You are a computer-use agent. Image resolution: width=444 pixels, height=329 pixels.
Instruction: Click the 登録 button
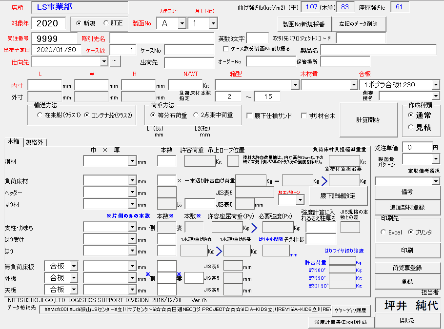click(407, 281)
